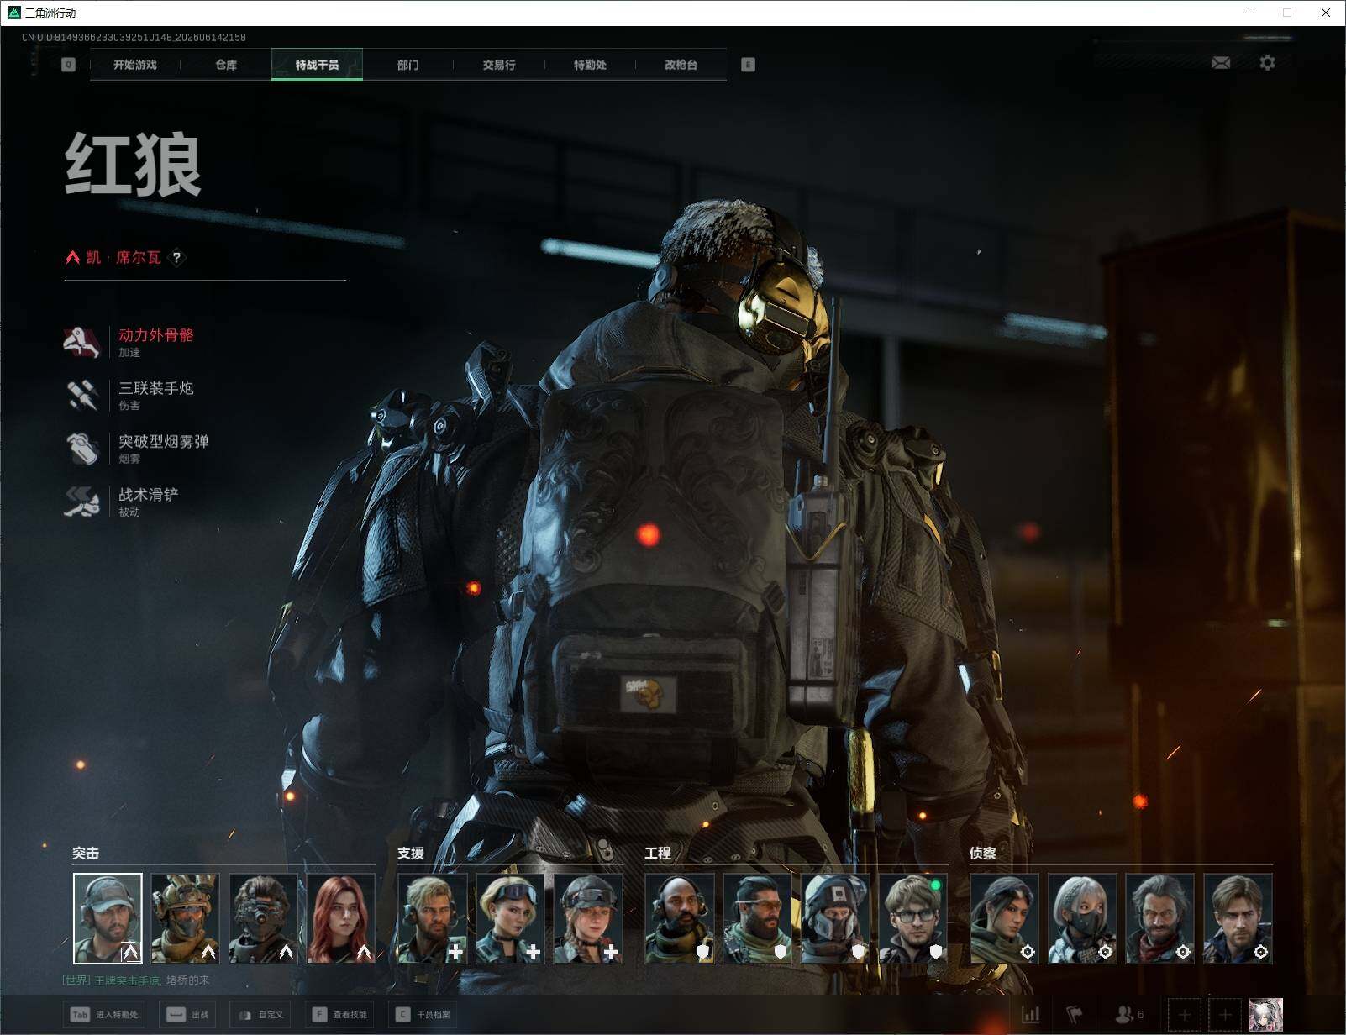Select first 侦察 operator with dark ponytail
The image size is (1346, 1035).
pos(1005,918)
